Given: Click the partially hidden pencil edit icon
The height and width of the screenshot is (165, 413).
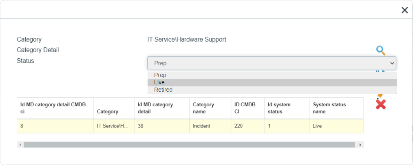Looking at the screenshot, I should [x=380, y=95].
